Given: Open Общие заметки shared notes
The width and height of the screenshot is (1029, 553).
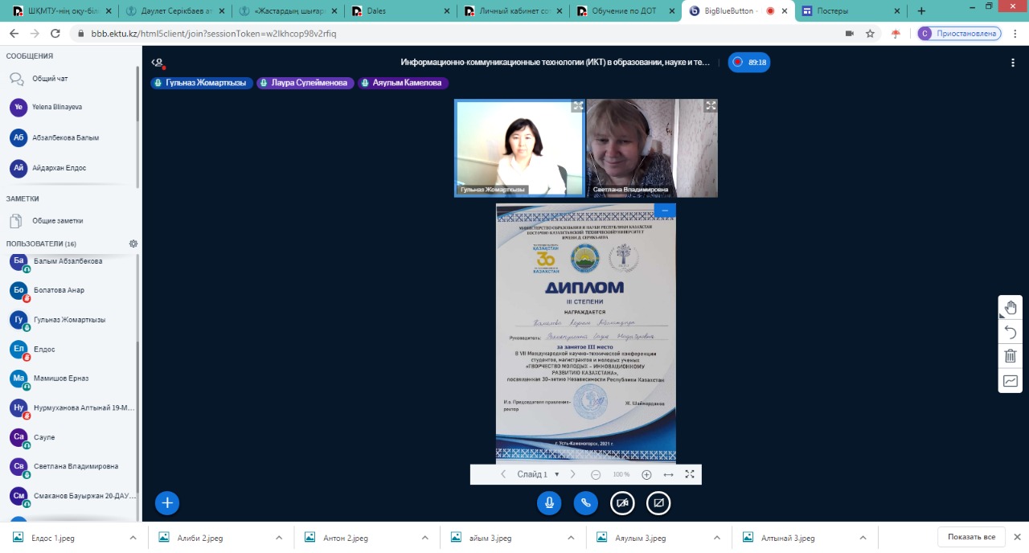Looking at the screenshot, I should pos(57,220).
